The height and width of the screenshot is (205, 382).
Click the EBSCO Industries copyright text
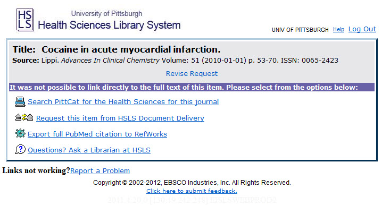click(192, 183)
